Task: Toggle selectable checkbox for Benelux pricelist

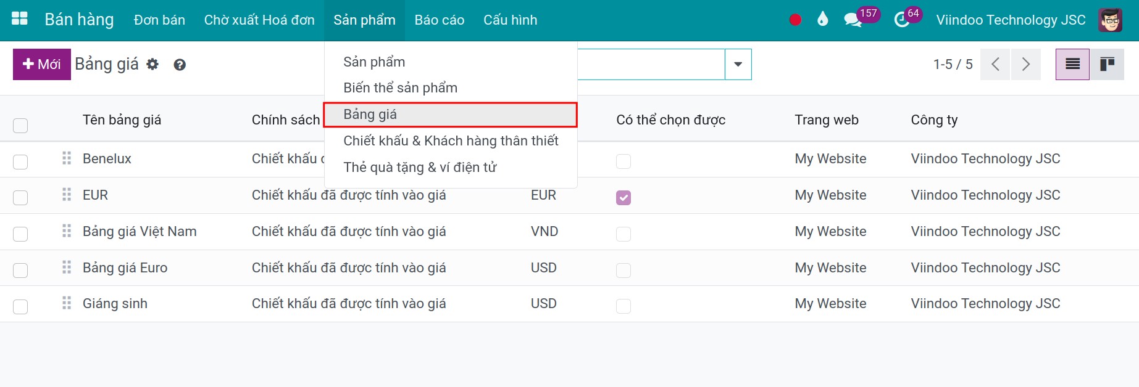Action: pos(624,161)
